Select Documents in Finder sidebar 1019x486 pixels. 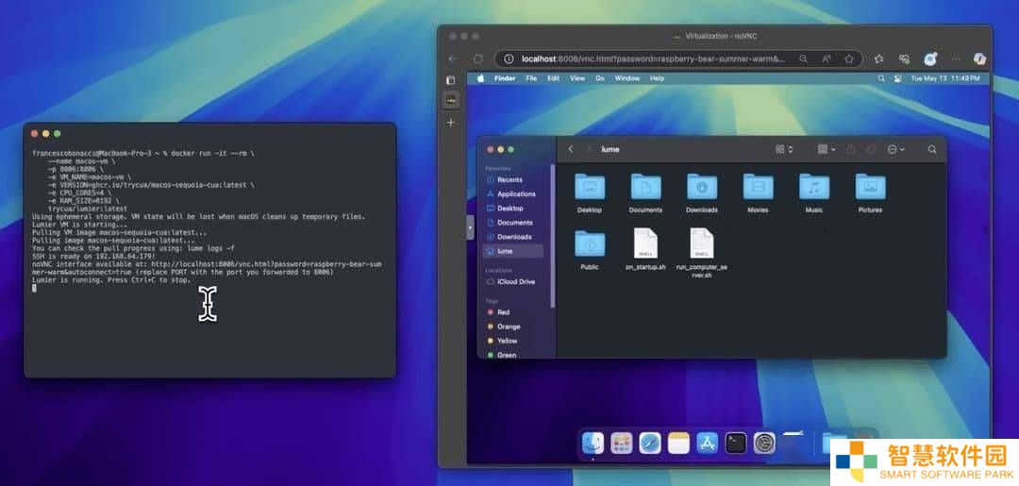tap(514, 223)
